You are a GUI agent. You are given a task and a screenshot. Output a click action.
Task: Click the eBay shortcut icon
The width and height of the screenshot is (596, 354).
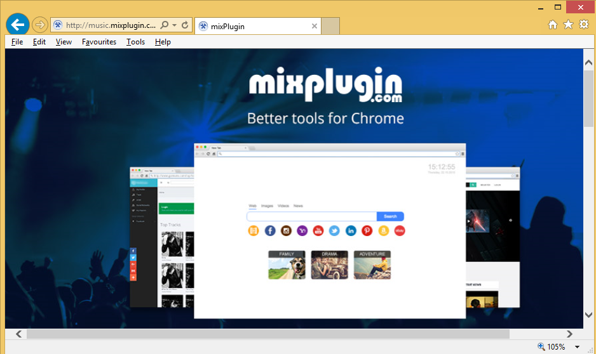tap(400, 230)
